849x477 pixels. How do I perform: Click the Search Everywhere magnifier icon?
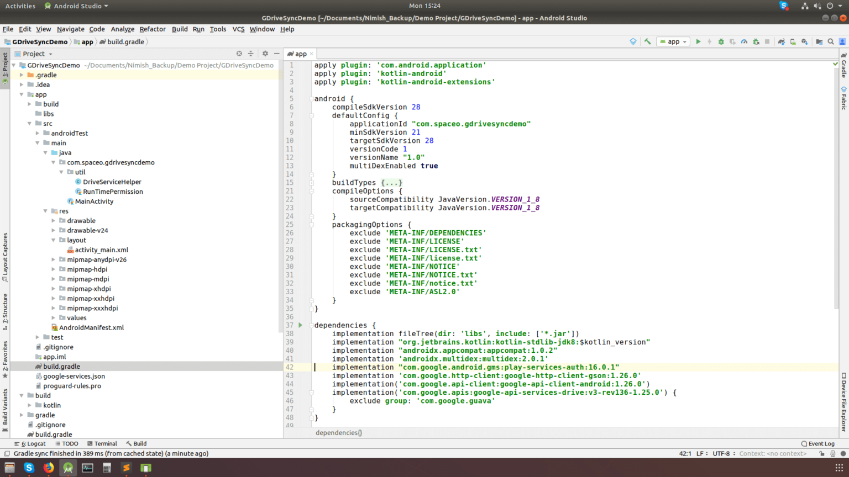[831, 42]
